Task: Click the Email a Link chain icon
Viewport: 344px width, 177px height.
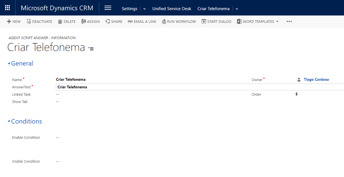Action: point(130,21)
